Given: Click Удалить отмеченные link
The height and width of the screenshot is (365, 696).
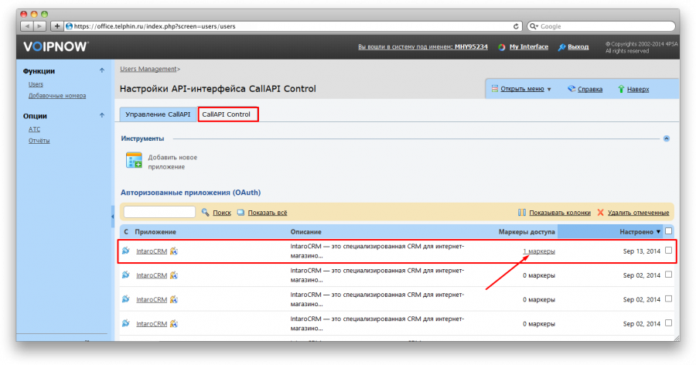Looking at the screenshot, I should (x=638, y=213).
